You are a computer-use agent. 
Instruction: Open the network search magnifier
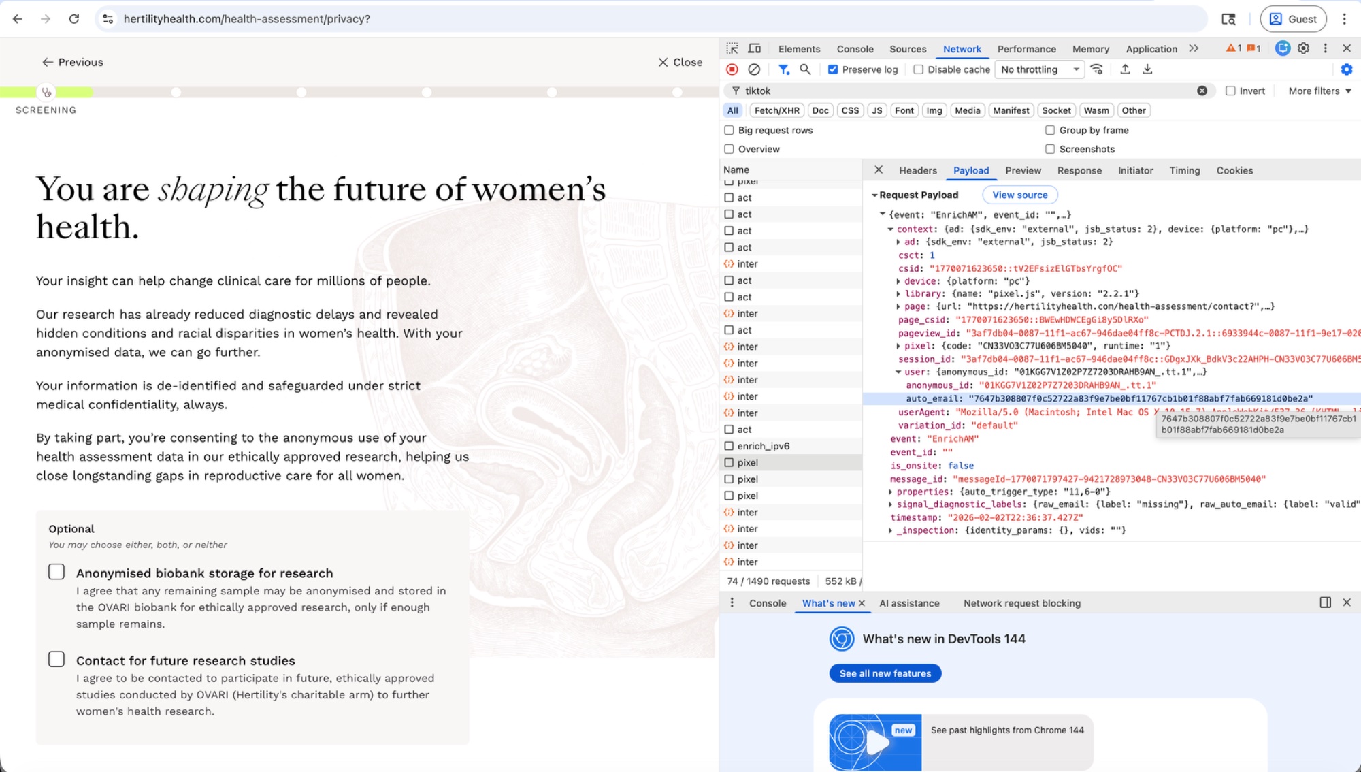coord(805,69)
